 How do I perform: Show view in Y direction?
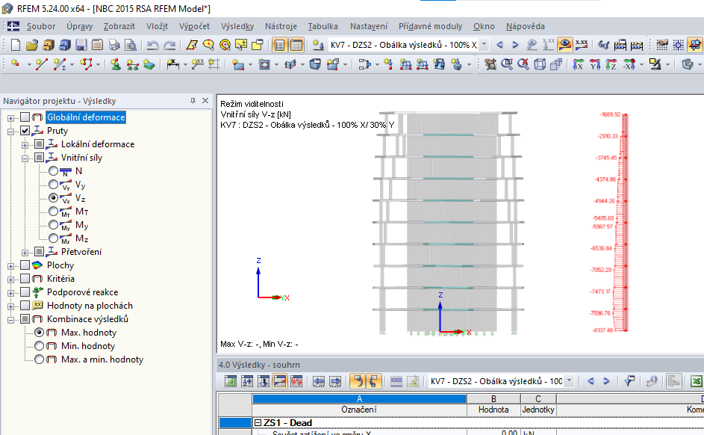[595, 64]
